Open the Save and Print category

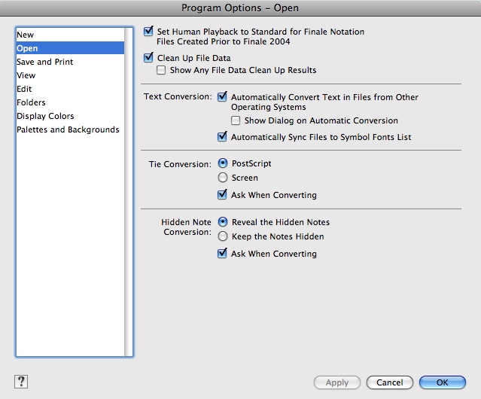click(70, 62)
